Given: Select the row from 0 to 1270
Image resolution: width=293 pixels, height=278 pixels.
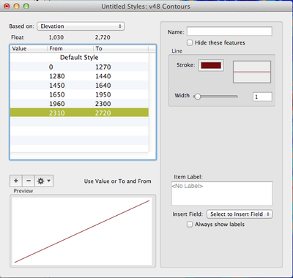Looking at the screenshot, I should click(x=79, y=67).
